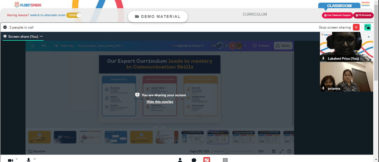Click the green screen layout icon

pyautogui.click(x=367, y=28)
